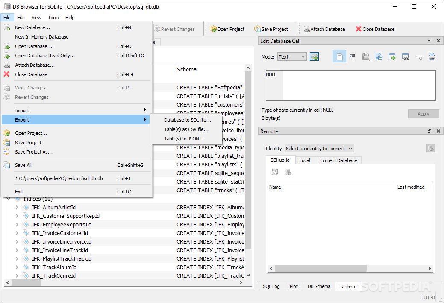The width and height of the screenshot is (444, 303).
Task: Click the export to file save icon
Action: 379,57
